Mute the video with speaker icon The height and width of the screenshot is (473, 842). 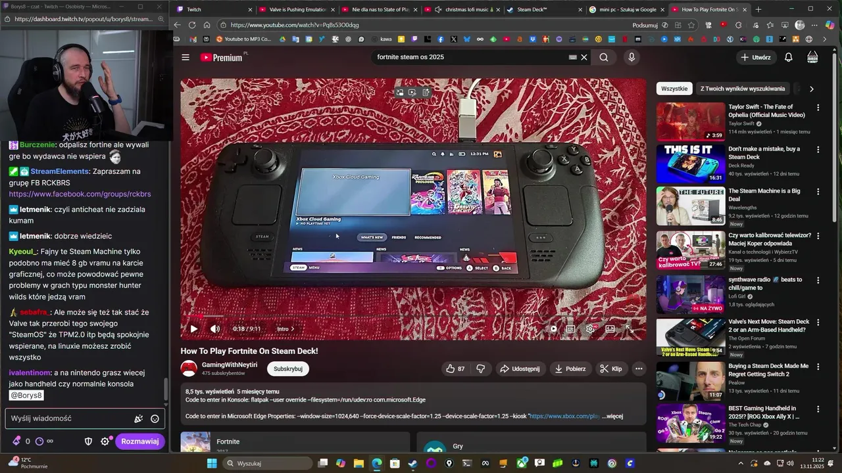(215, 328)
